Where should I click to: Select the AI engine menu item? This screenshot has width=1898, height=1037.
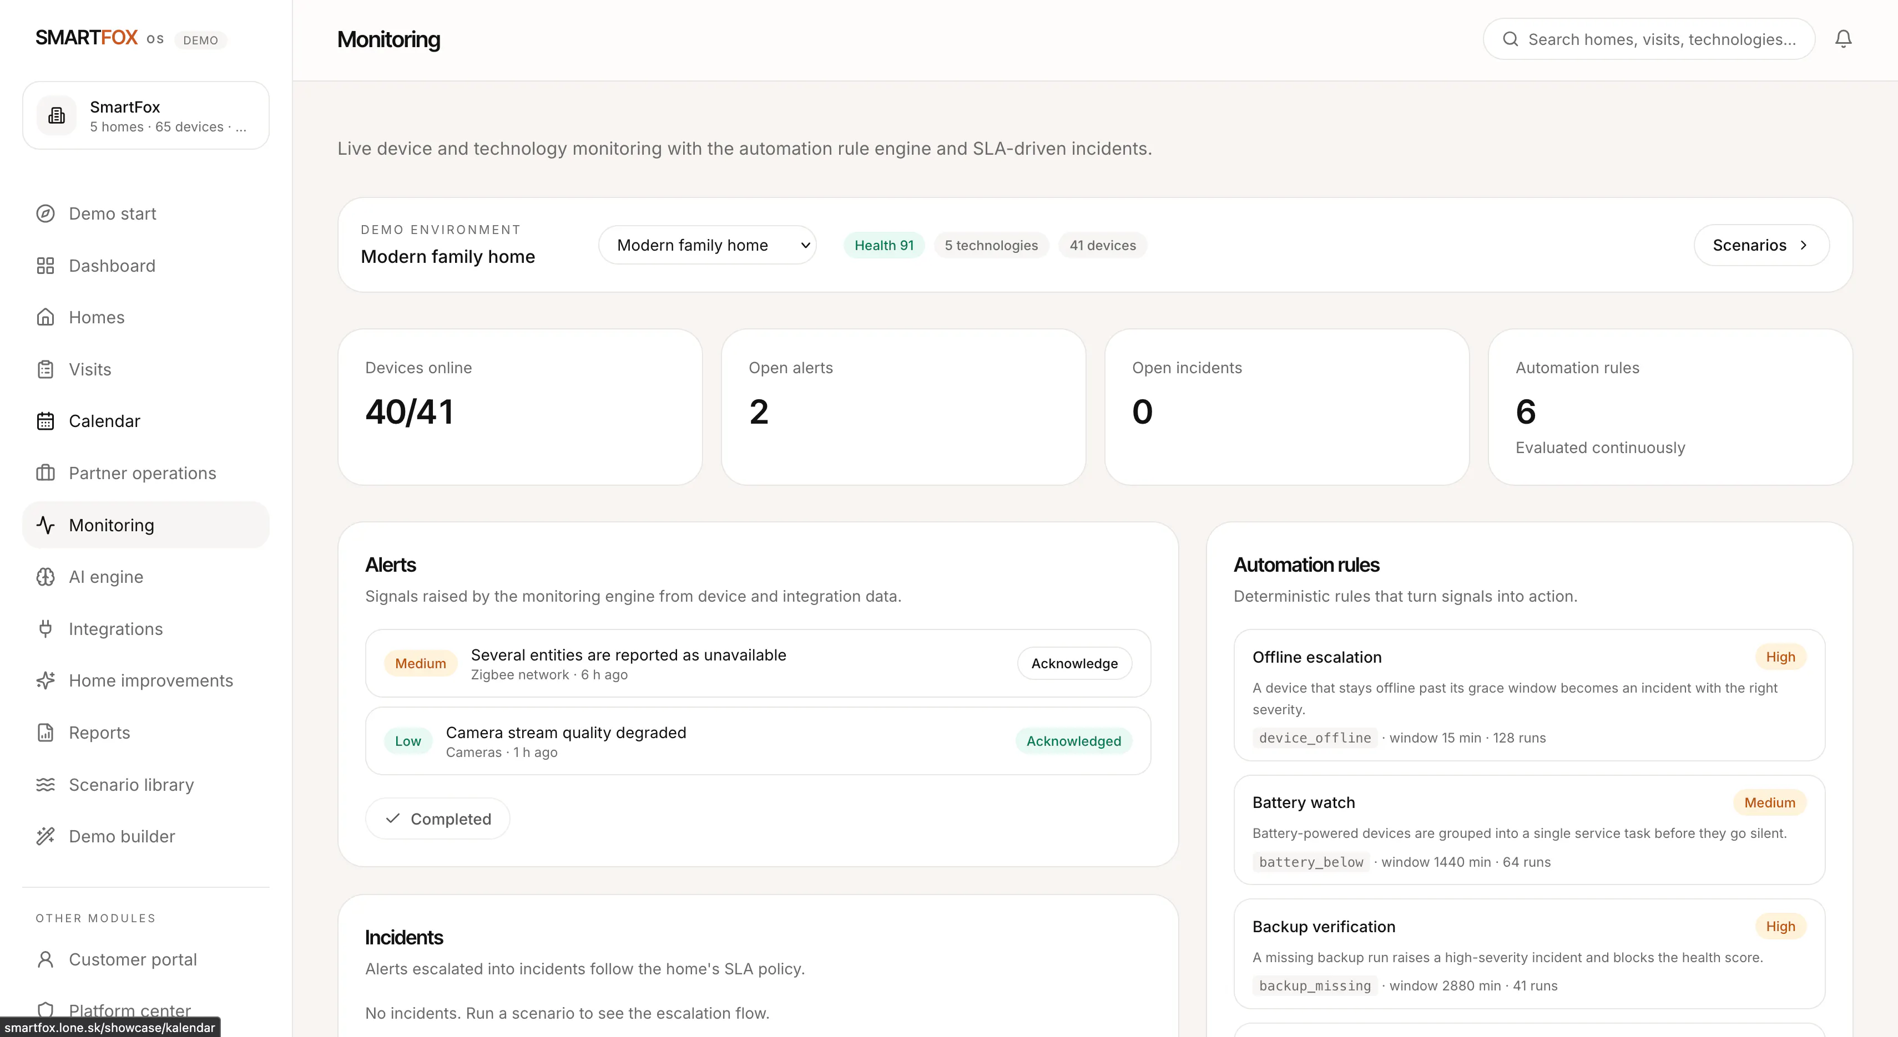[146, 577]
